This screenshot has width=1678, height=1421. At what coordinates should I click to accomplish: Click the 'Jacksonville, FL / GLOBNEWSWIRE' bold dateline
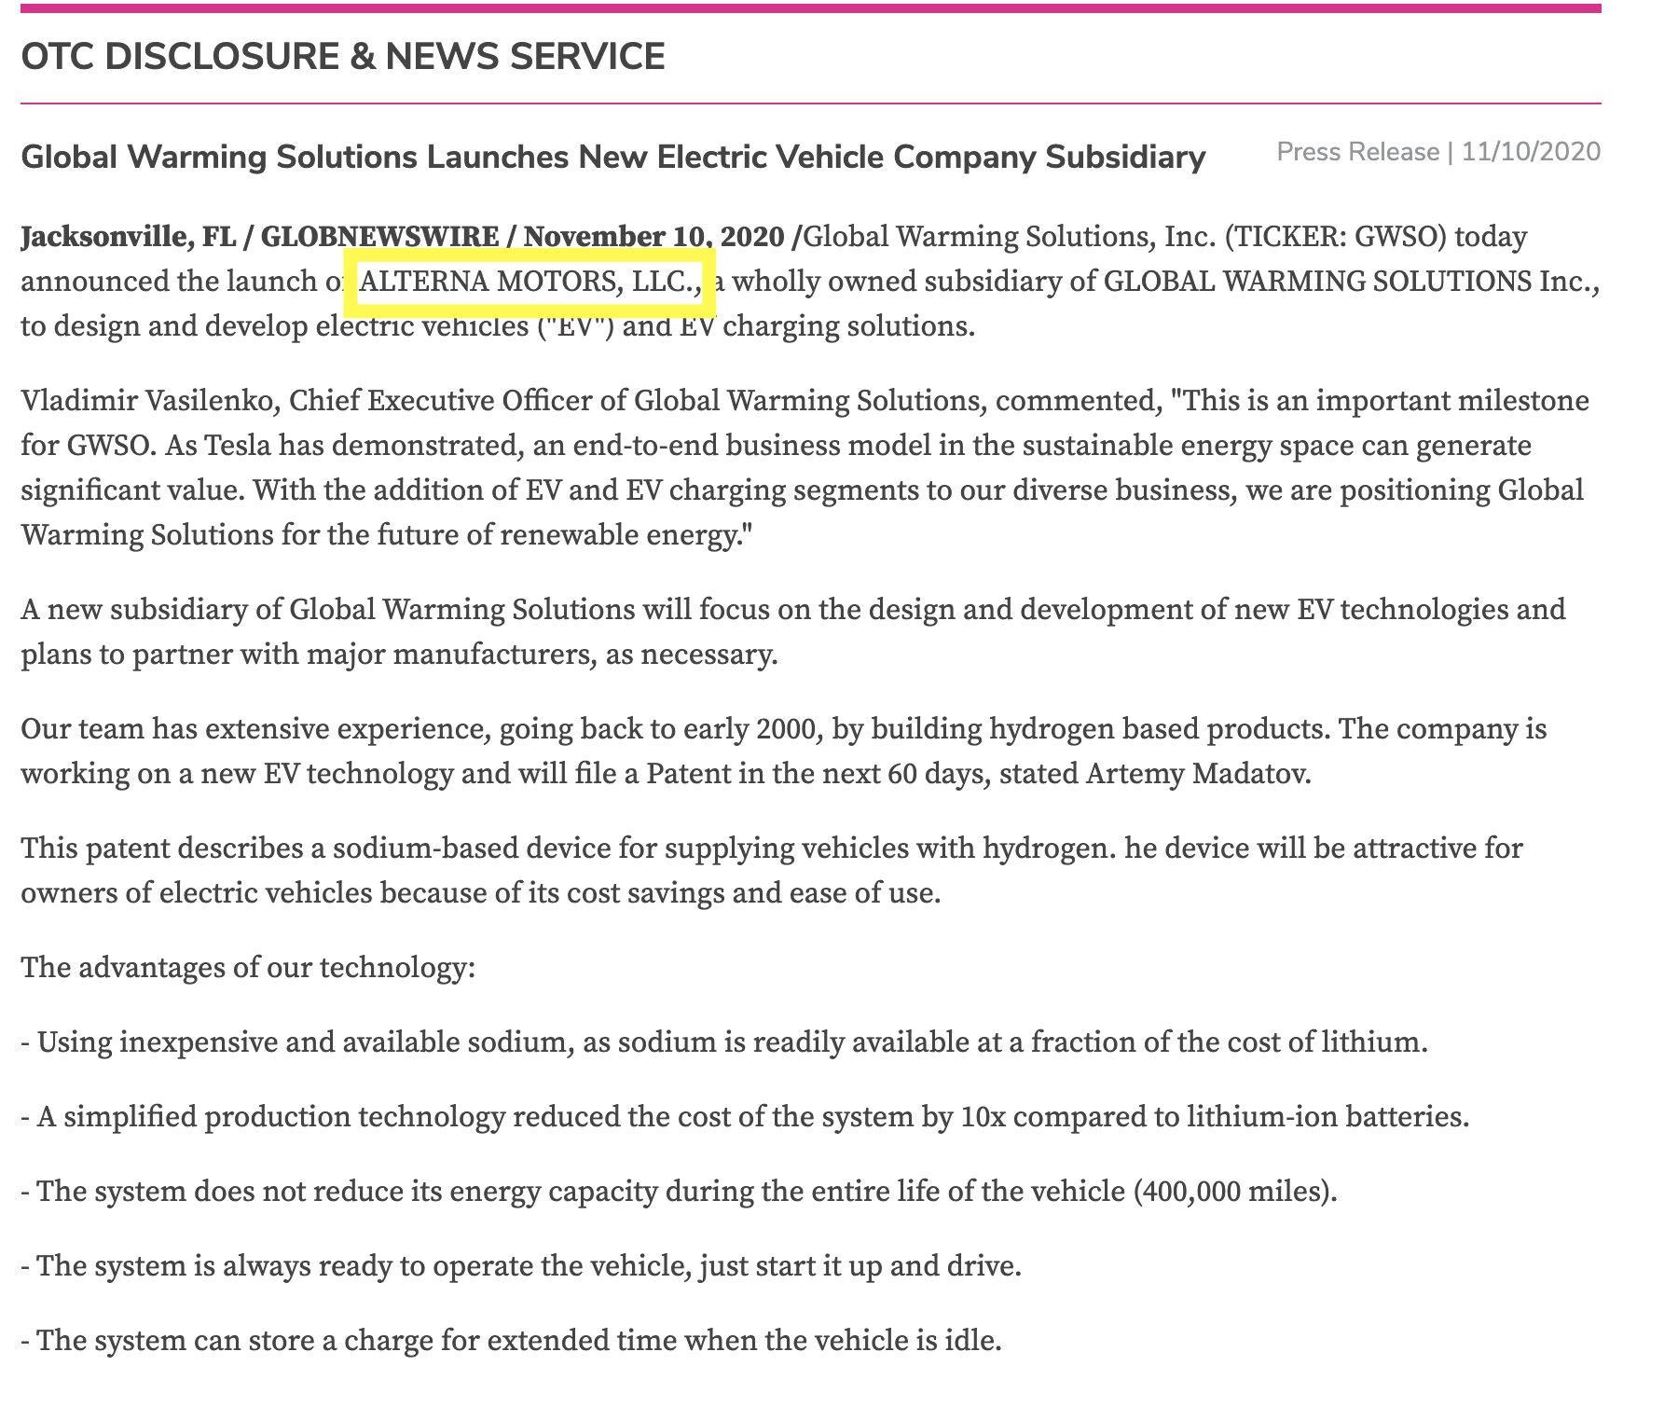click(x=260, y=237)
